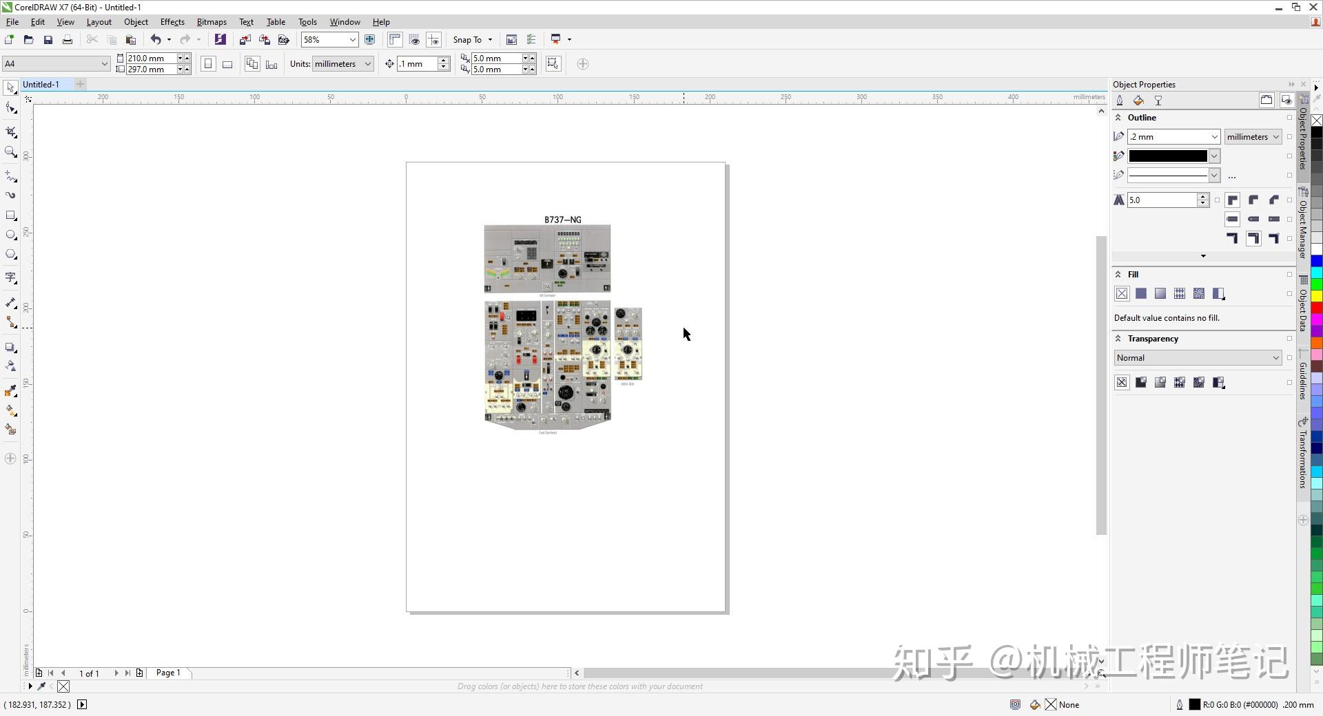Screen dimensions: 1323x716
Task: Open the outline color picker swatch
Action: [x=1174, y=156]
